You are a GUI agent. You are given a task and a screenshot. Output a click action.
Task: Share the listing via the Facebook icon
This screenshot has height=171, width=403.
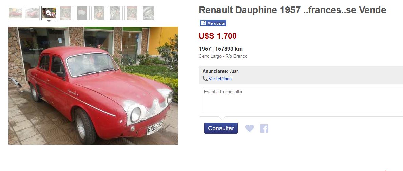pos(264,128)
